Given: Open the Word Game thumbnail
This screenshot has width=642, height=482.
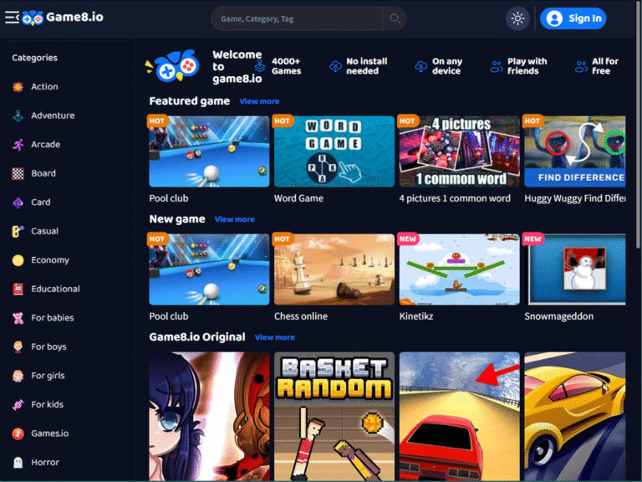Looking at the screenshot, I should coord(334,151).
